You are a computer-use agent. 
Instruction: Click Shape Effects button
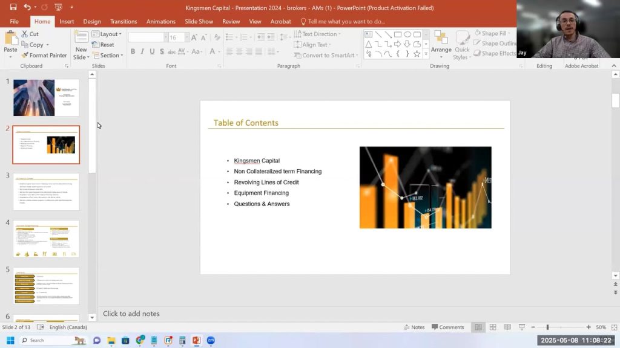(x=495, y=53)
